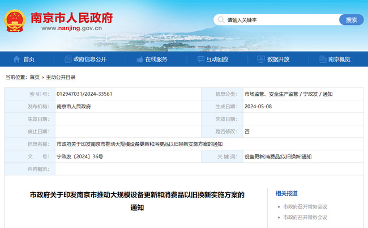Viewport: 368px width, 228px height.
Task: Click the monitor icon beside 数据开放
Action: click(261, 59)
